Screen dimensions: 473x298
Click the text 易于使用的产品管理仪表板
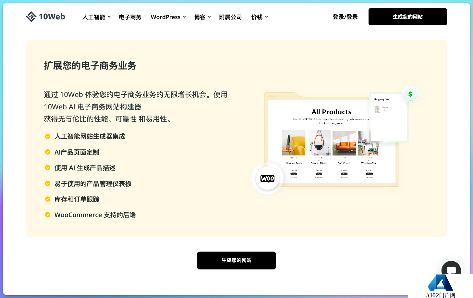93,183
